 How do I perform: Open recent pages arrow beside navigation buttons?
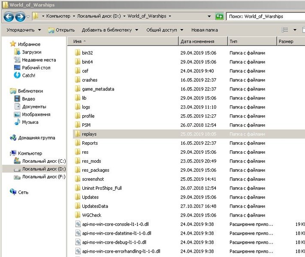click(x=28, y=17)
